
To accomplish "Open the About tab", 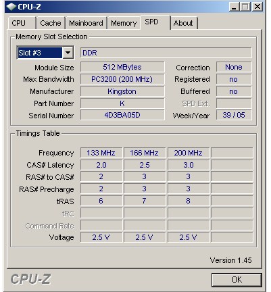I will pyautogui.click(x=184, y=23).
